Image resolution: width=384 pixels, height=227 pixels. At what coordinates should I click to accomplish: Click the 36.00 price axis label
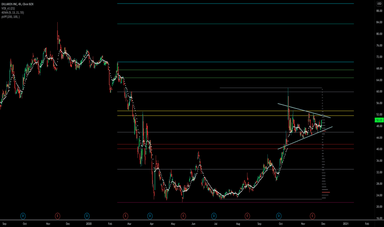click(x=379, y=161)
